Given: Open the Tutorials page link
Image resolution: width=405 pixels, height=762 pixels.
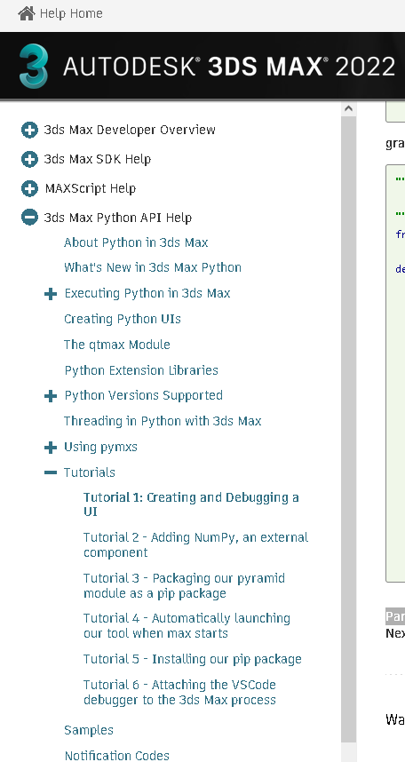Looking at the screenshot, I should click(x=90, y=472).
